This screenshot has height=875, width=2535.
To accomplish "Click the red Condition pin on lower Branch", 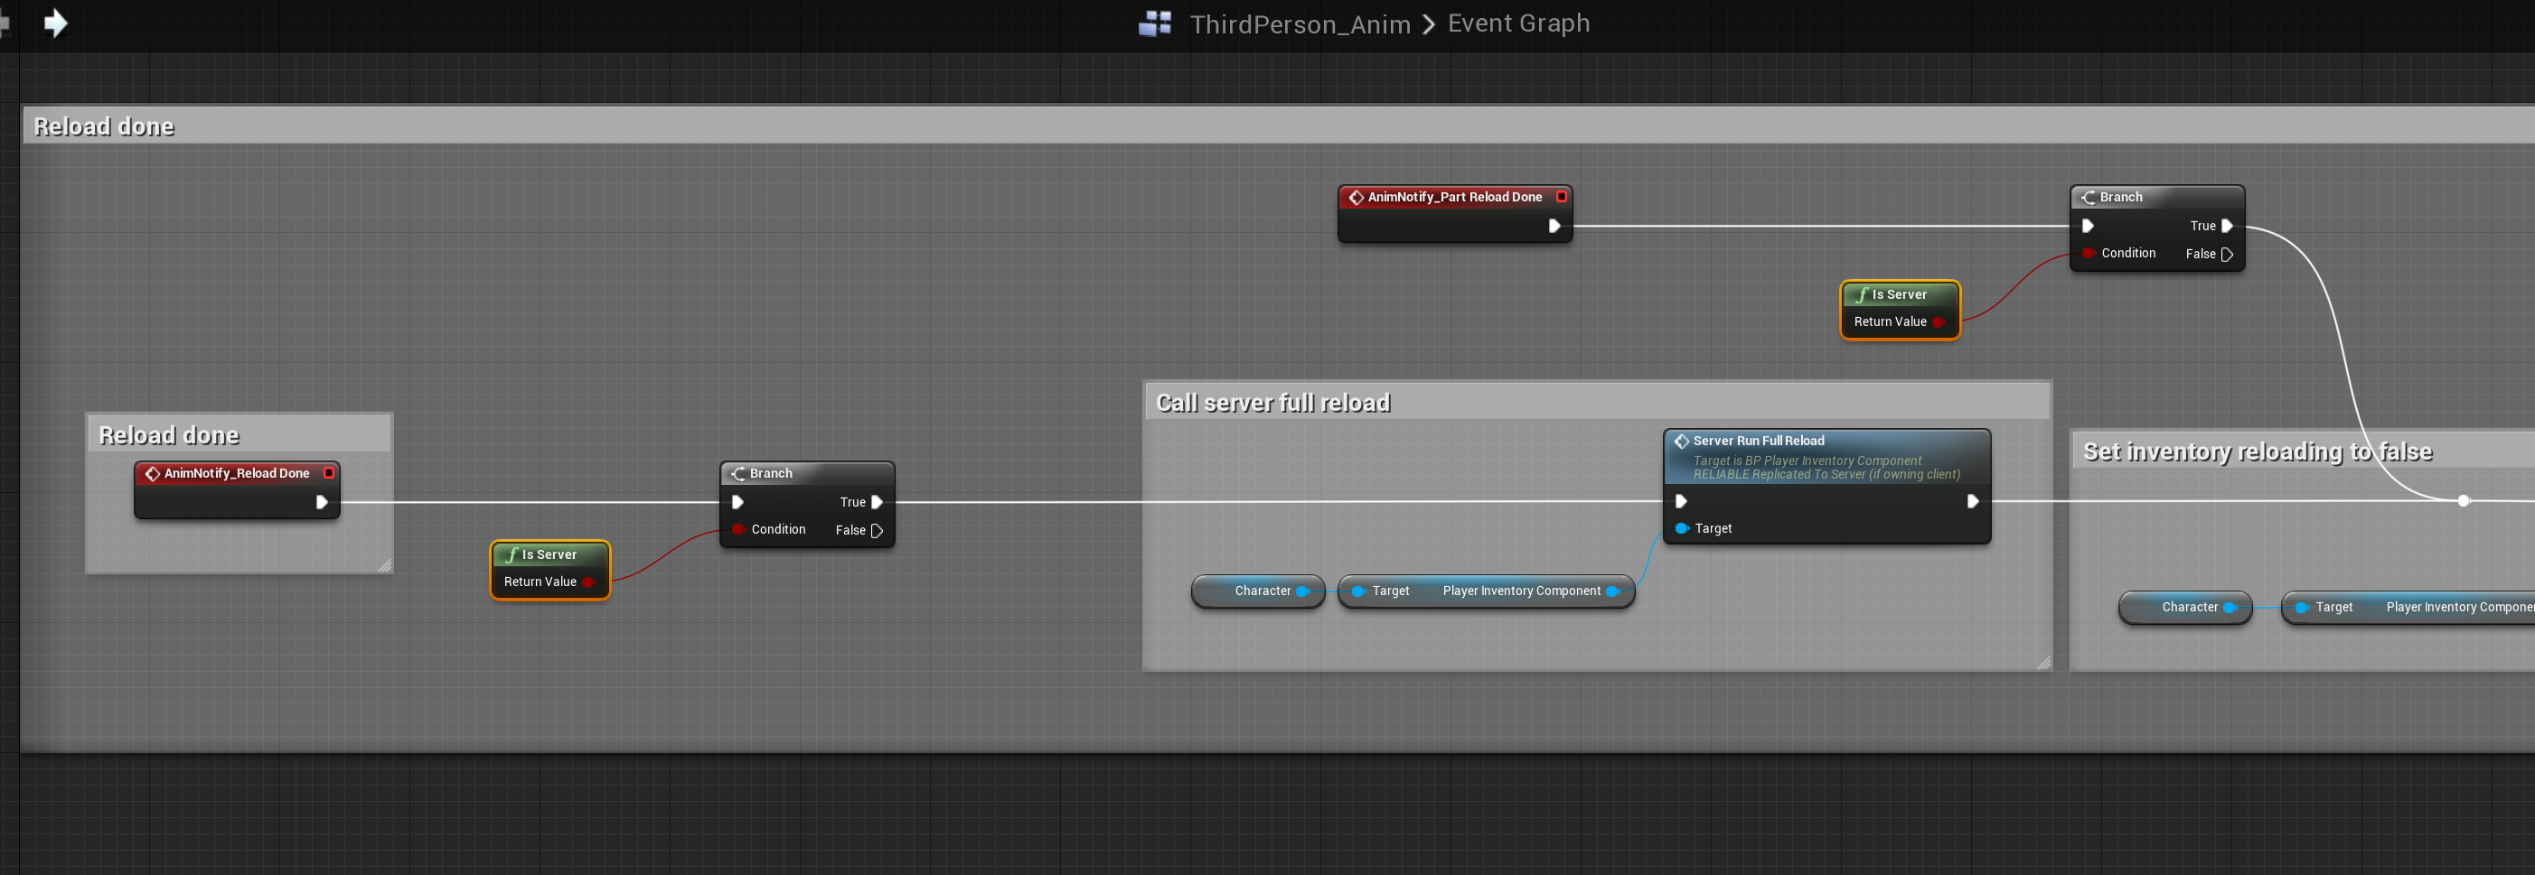I will [737, 530].
